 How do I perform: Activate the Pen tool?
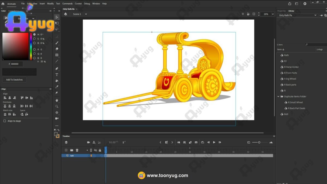point(57,68)
